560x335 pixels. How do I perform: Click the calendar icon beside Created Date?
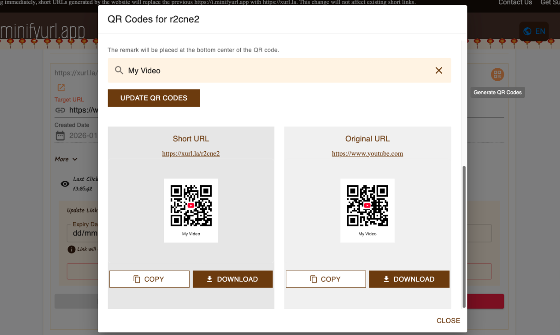[60, 135]
